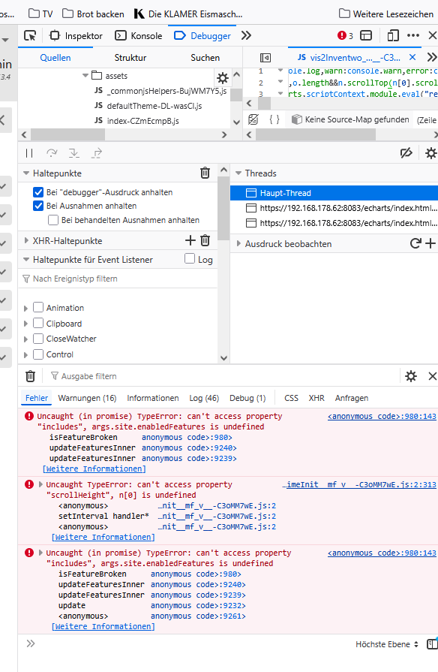The width and height of the screenshot is (438, 672).
Task: Open console settings gear
Action: pyautogui.click(x=411, y=376)
